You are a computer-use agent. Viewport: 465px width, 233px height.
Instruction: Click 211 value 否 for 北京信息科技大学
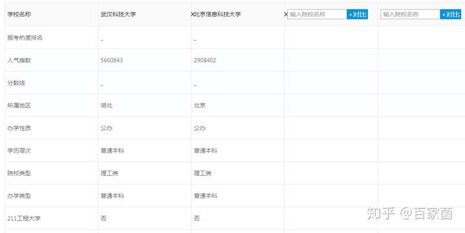pyautogui.click(x=196, y=218)
